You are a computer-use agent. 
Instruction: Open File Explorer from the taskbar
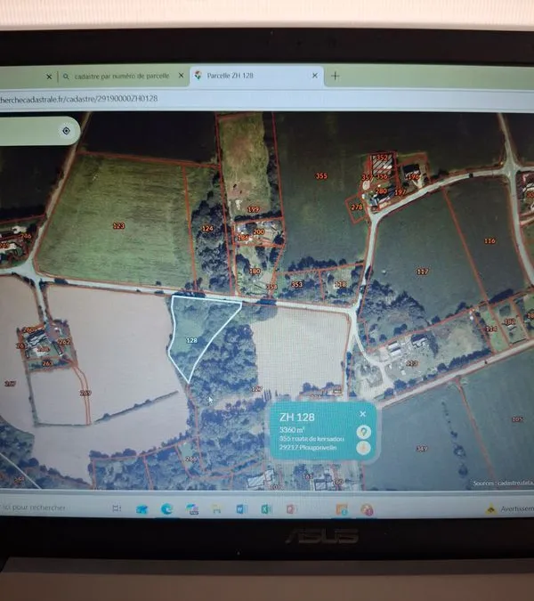pyautogui.click(x=216, y=509)
